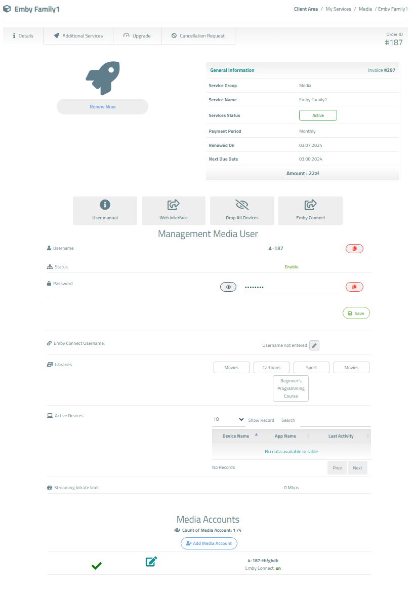Click the Add Media Account button

coord(209,544)
